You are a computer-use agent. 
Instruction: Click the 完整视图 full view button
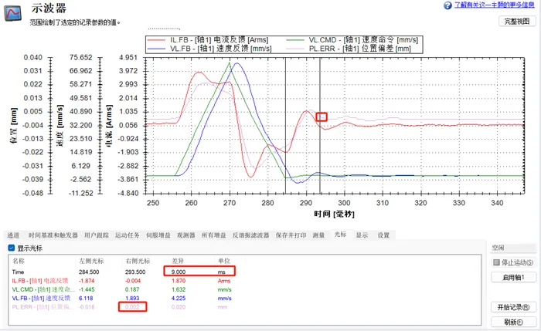(517, 22)
